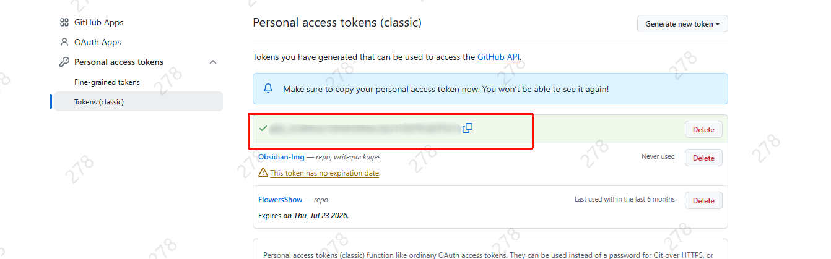Open the Generate new token dropdown

pyautogui.click(x=682, y=24)
